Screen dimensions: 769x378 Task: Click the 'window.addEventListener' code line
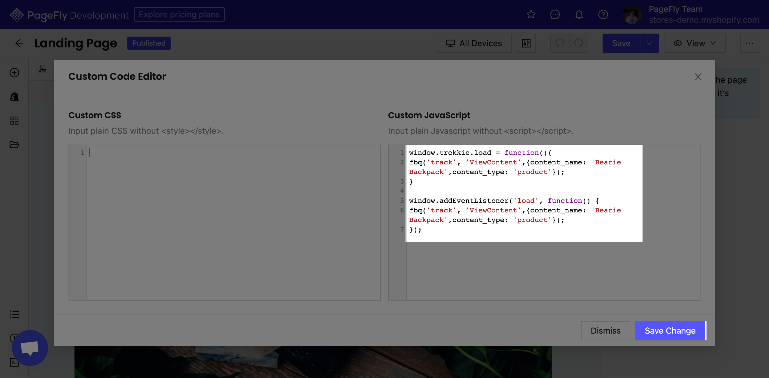click(x=504, y=201)
